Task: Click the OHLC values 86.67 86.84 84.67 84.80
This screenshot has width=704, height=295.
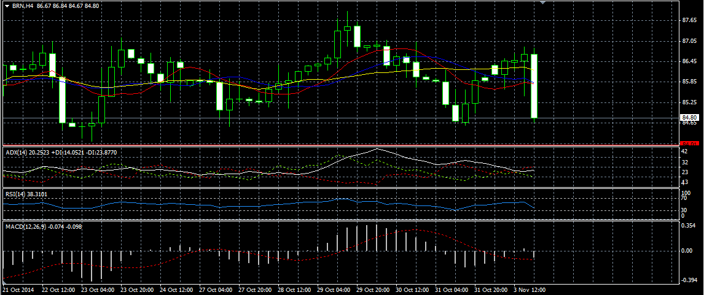Action: point(68,6)
